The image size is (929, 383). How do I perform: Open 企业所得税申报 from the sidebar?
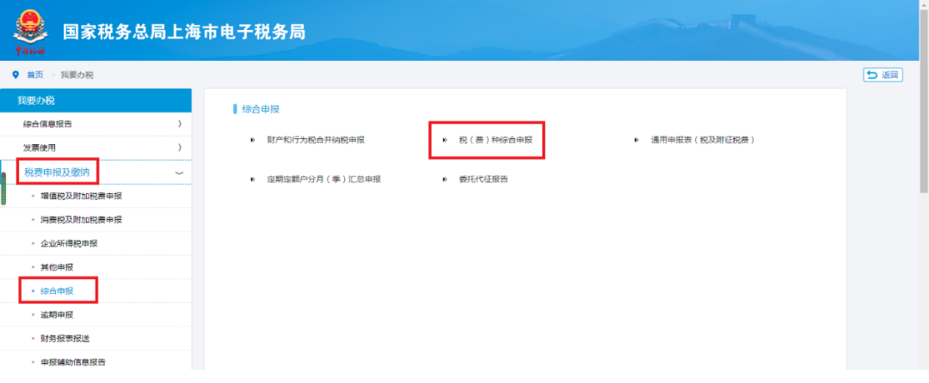pyautogui.click(x=69, y=243)
